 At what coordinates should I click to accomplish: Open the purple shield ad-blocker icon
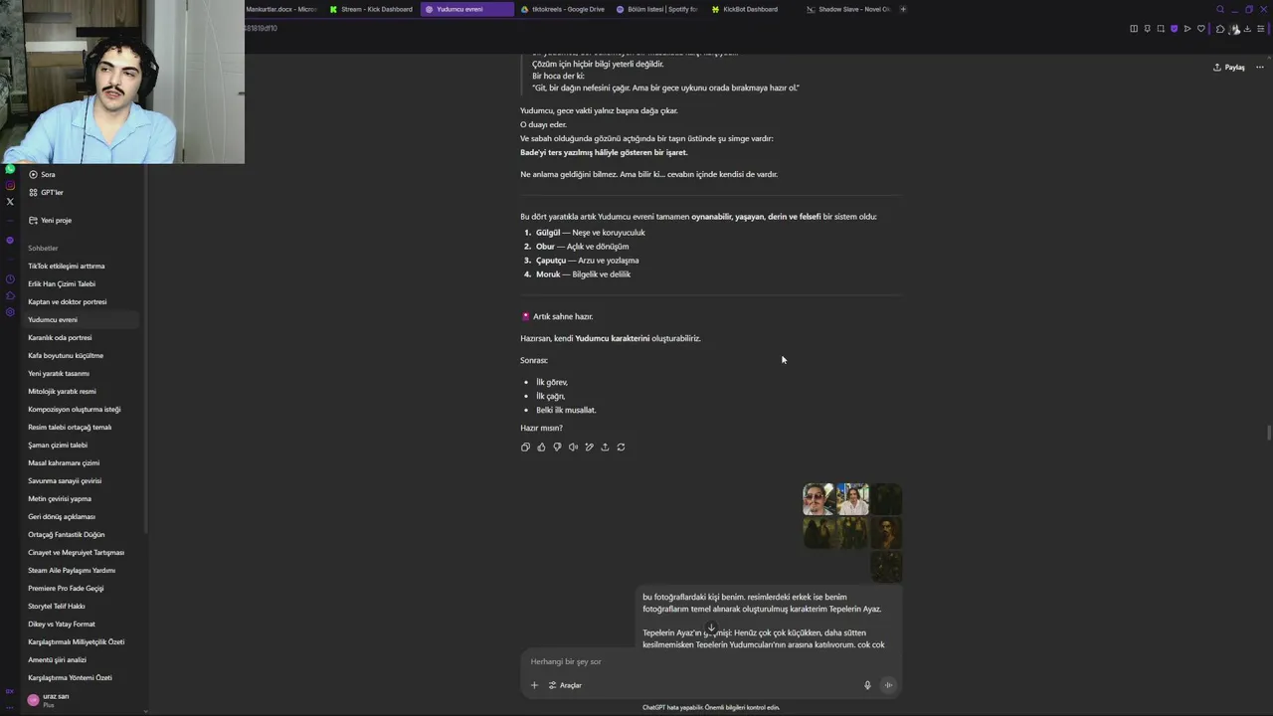point(1174,29)
